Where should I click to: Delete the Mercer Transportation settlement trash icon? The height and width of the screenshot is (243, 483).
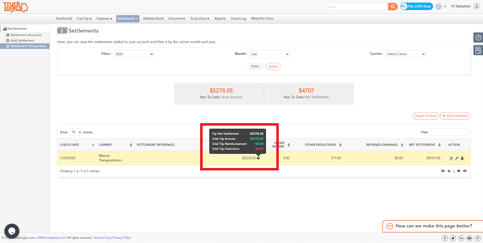pos(462,158)
